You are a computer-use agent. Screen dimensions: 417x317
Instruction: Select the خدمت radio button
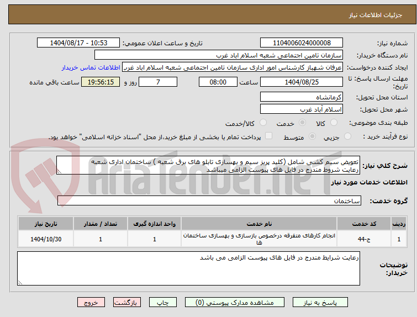point(302,123)
